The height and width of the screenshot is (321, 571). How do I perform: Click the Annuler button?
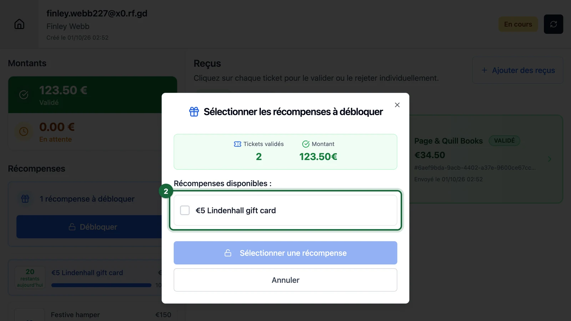pos(285,280)
